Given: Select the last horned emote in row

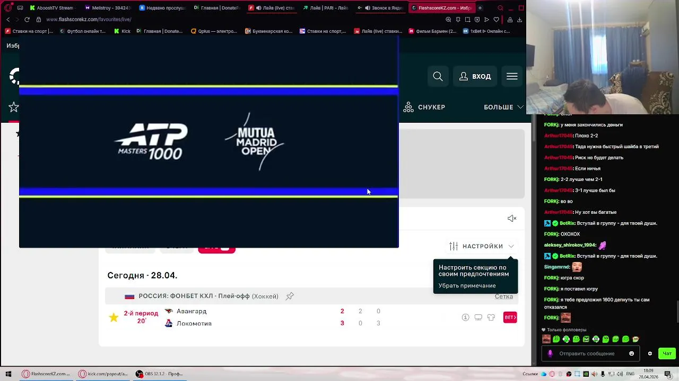Looking at the screenshot, I should (x=636, y=339).
